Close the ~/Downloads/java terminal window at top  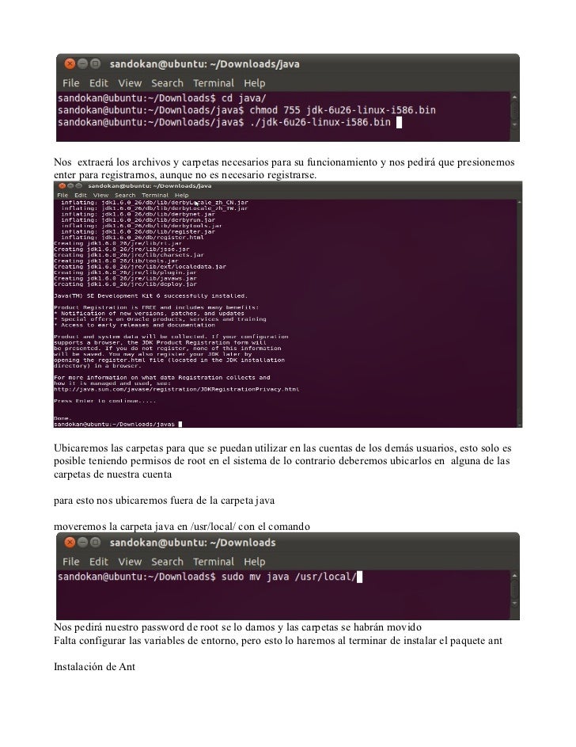pyautogui.click(x=70, y=63)
